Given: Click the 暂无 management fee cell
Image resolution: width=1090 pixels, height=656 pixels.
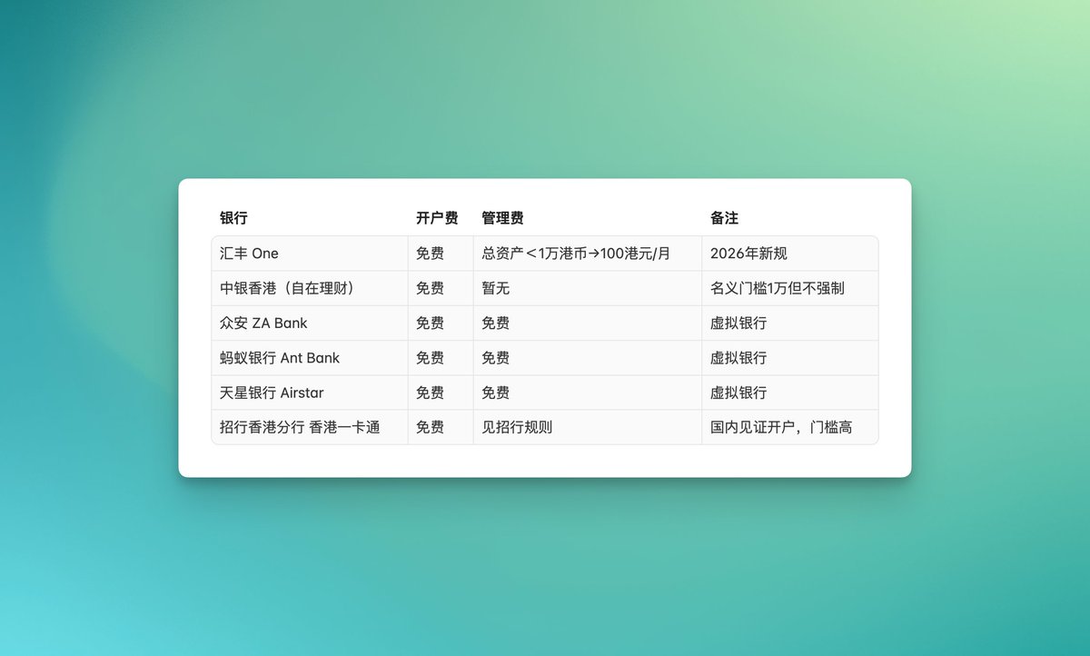Looking at the screenshot, I should (496, 288).
